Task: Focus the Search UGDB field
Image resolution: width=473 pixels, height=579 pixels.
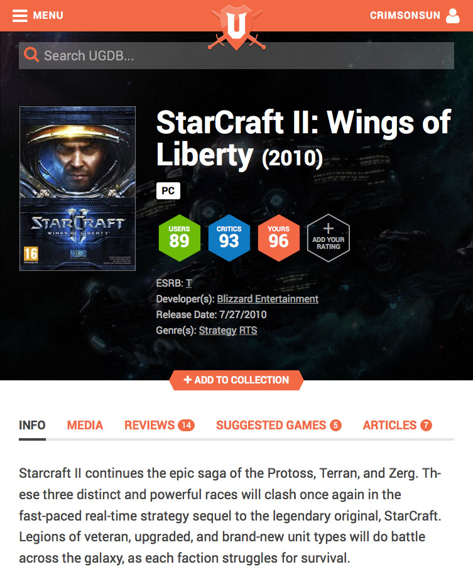Action: click(x=236, y=55)
